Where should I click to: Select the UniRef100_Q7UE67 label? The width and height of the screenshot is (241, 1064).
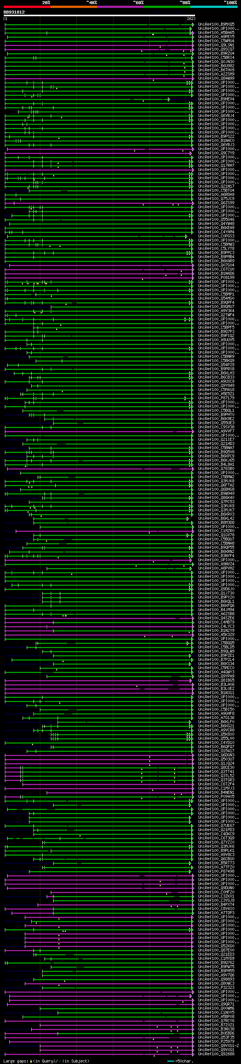[x=216, y=826]
